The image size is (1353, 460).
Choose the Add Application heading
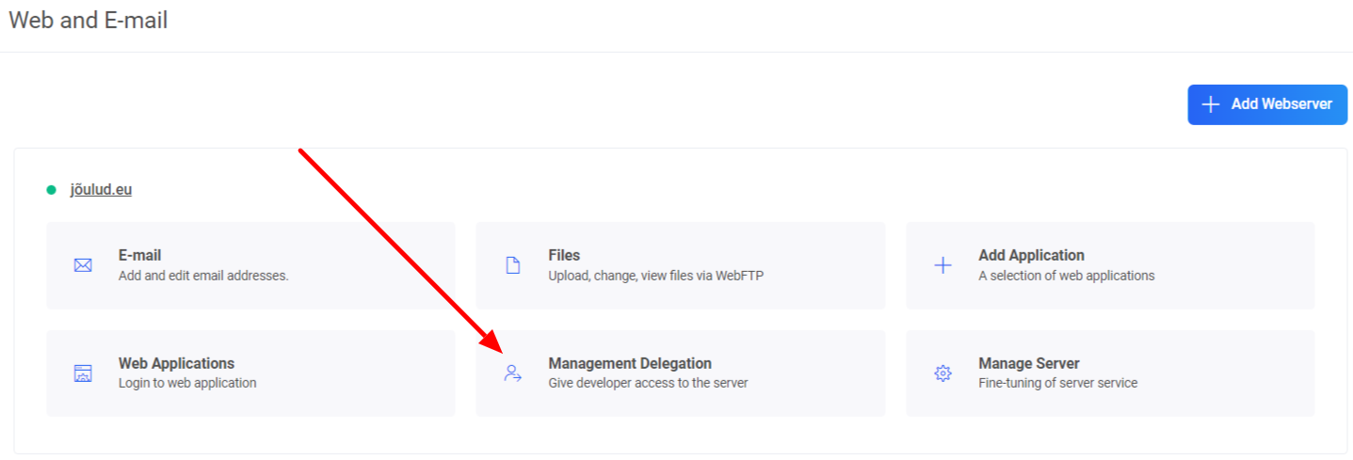coord(1031,255)
